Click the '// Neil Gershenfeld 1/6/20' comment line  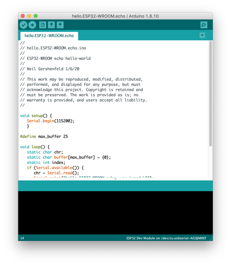(50, 69)
